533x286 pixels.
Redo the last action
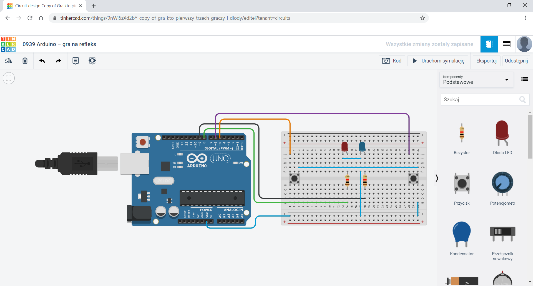[58, 61]
